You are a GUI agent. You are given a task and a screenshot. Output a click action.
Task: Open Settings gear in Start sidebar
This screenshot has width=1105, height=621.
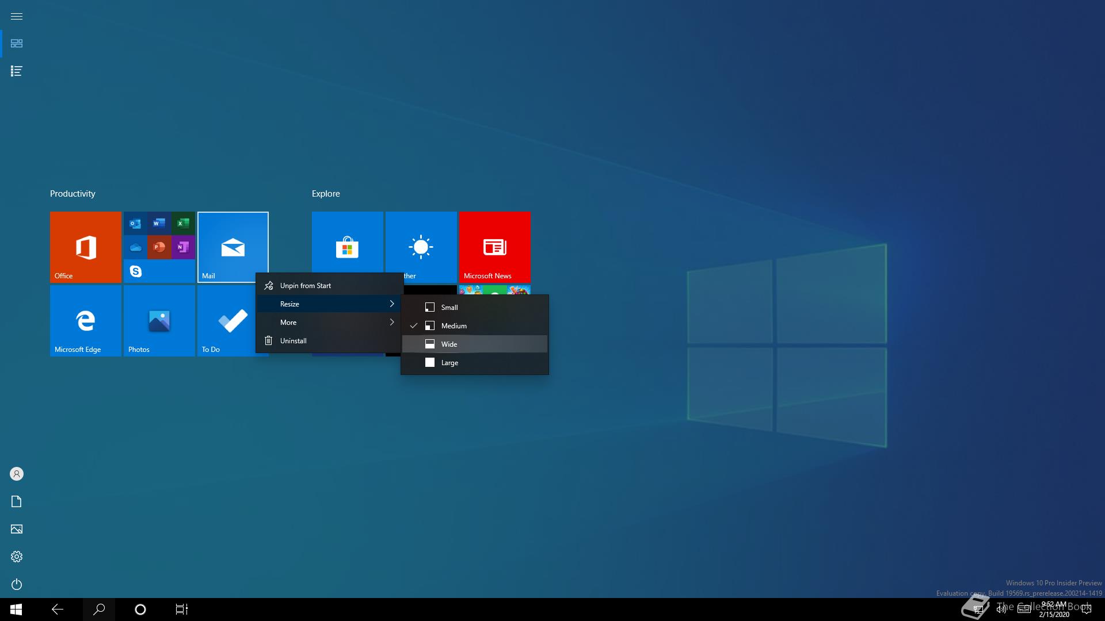click(x=17, y=557)
